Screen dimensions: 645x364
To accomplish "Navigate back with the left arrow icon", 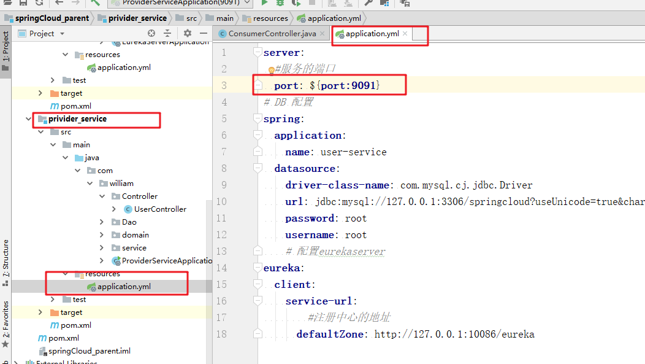I will click(x=59, y=3).
